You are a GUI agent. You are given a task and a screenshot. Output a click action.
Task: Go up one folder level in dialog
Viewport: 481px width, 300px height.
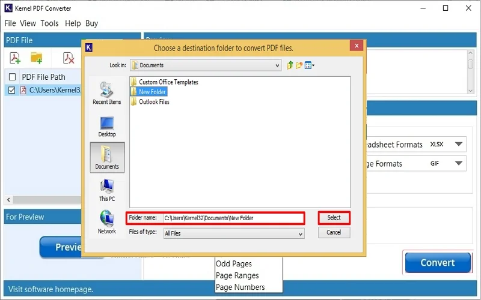click(290, 65)
